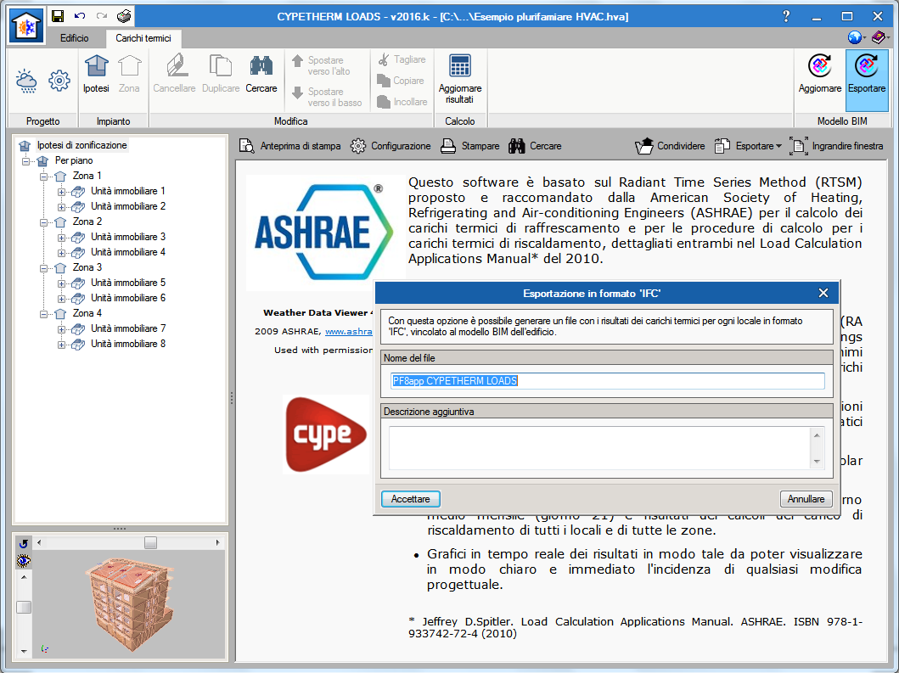Expand Unità immobiliare 7

tap(61, 329)
